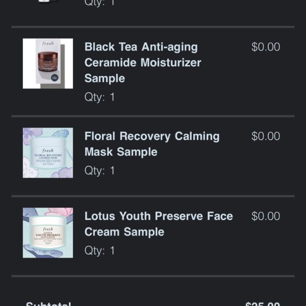Click the purple flower in Floral Recovery thumbnail
The height and width of the screenshot is (306, 306).
31,134
